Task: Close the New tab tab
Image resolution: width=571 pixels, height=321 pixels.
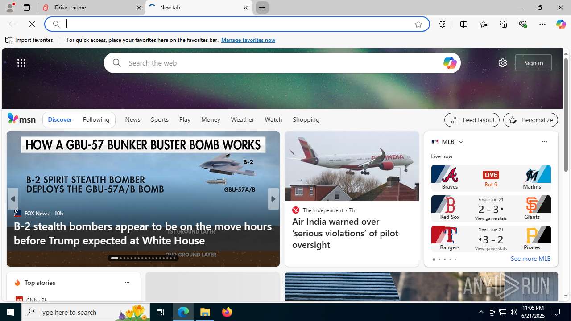Action: tap(245, 8)
